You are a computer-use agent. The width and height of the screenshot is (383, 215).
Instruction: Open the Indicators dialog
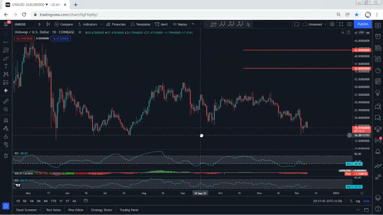pyautogui.click(x=87, y=24)
